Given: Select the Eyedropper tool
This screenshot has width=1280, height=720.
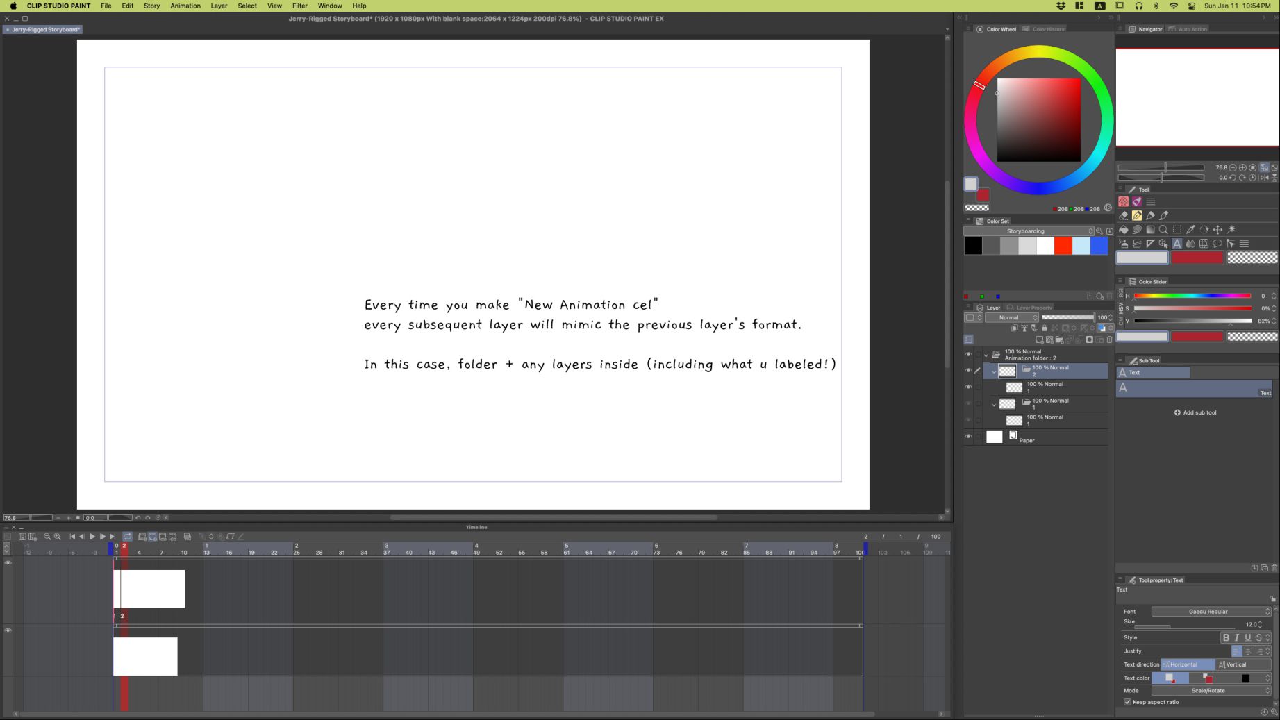Looking at the screenshot, I should pyautogui.click(x=1190, y=230).
